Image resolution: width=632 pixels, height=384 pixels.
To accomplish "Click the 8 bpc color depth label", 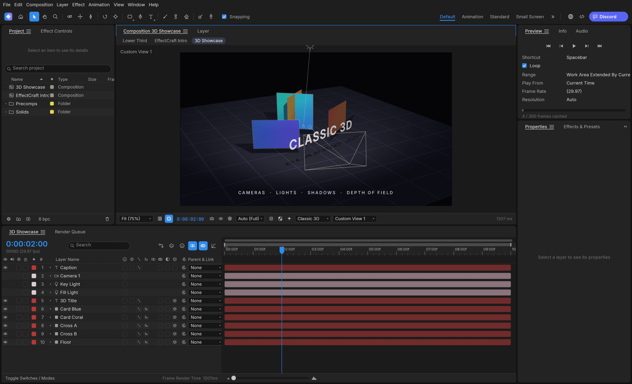I will tap(44, 219).
